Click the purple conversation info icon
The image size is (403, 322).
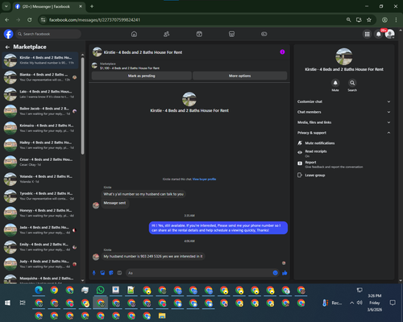pyautogui.click(x=282, y=52)
